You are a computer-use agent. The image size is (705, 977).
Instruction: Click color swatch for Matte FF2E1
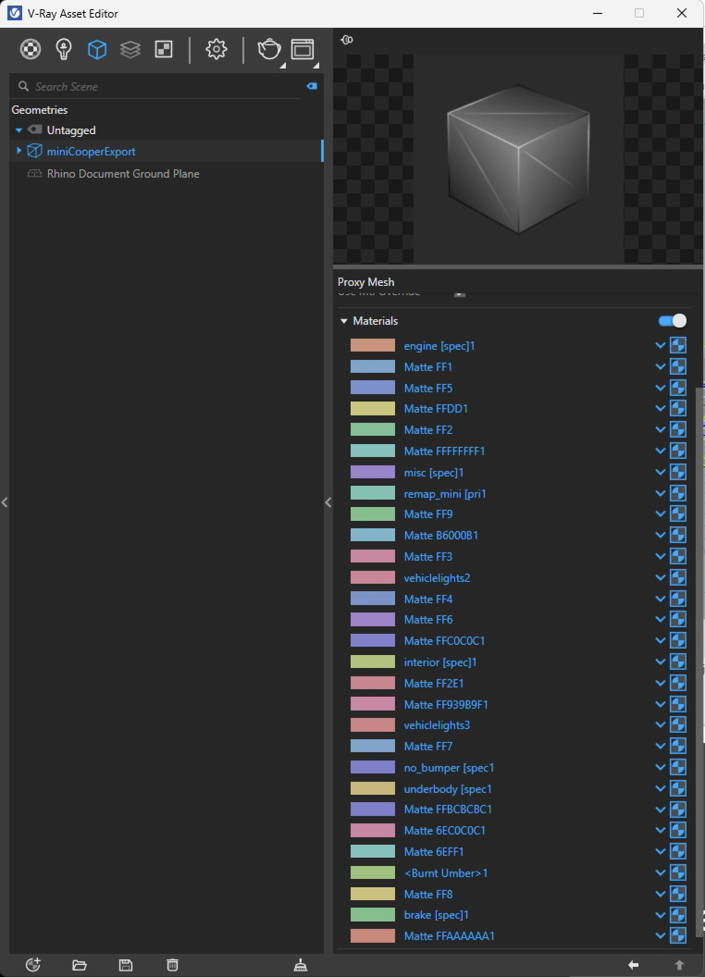point(372,683)
